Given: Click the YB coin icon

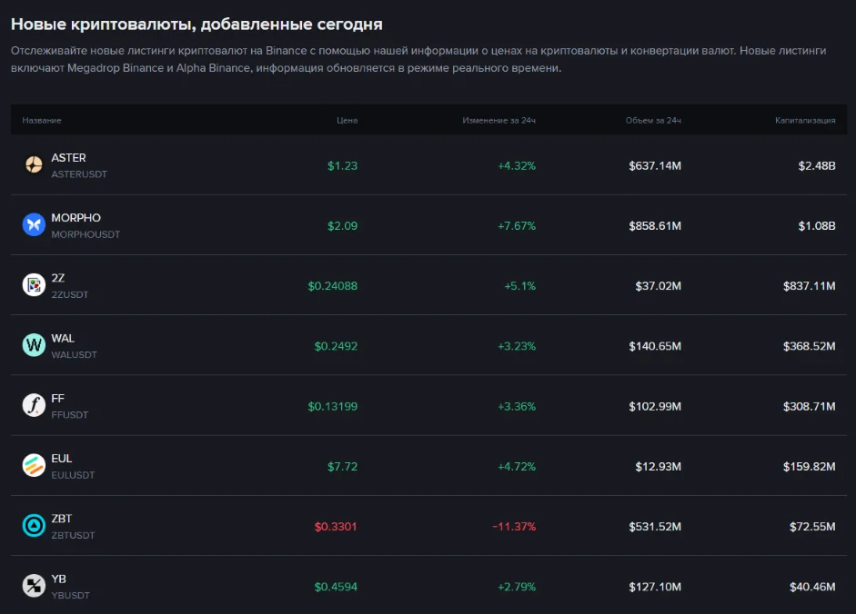Looking at the screenshot, I should 33,586.
